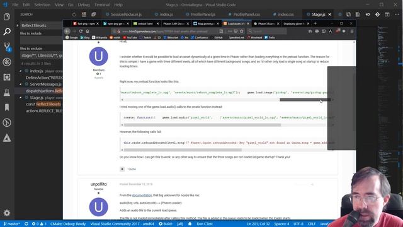Open the Explorer view in VS Code activity bar
The width and height of the screenshot is (403, 227).
[x=7, y=17]
